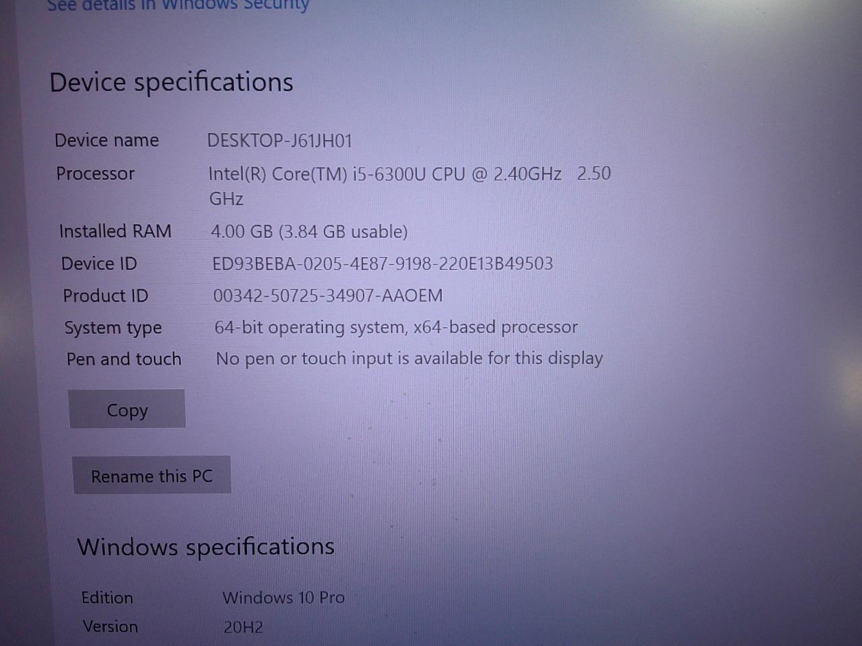The height and width of the screenshot is (646, 862).
Task: Click the No pen or touch input text
Action: [409, 359]
